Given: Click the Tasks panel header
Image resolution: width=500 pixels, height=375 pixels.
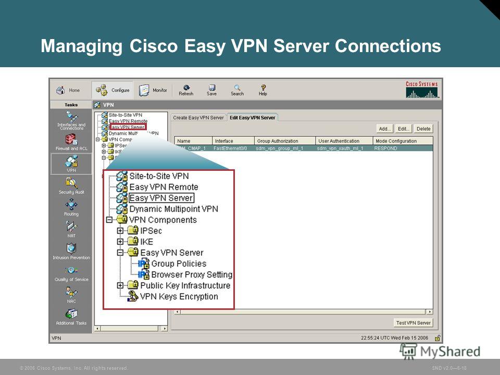Looking at the screenshot, I should (x=71, y=105).
